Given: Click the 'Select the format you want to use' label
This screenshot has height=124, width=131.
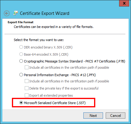Looking at the screenshot, I should (39, 40).
